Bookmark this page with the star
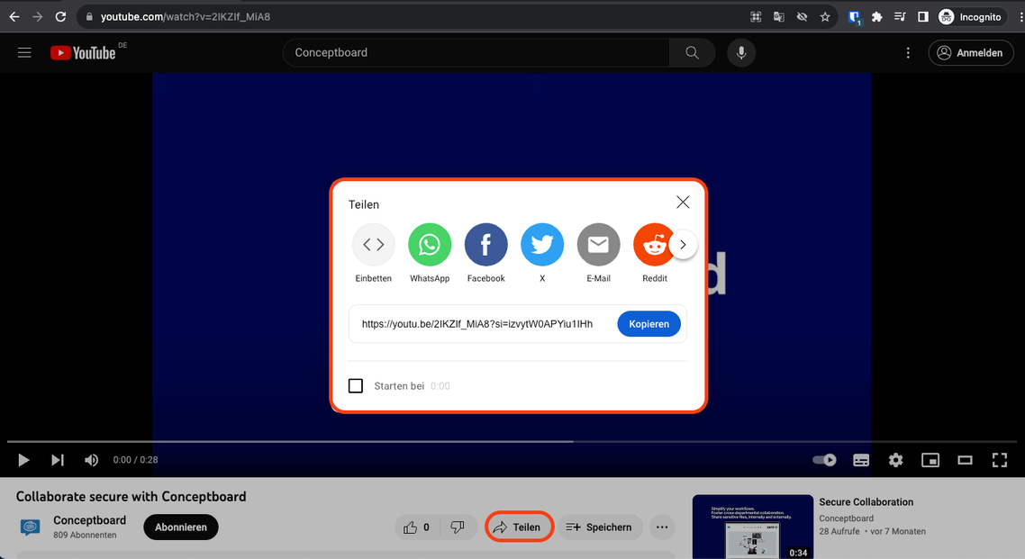 tap(825, 17)
